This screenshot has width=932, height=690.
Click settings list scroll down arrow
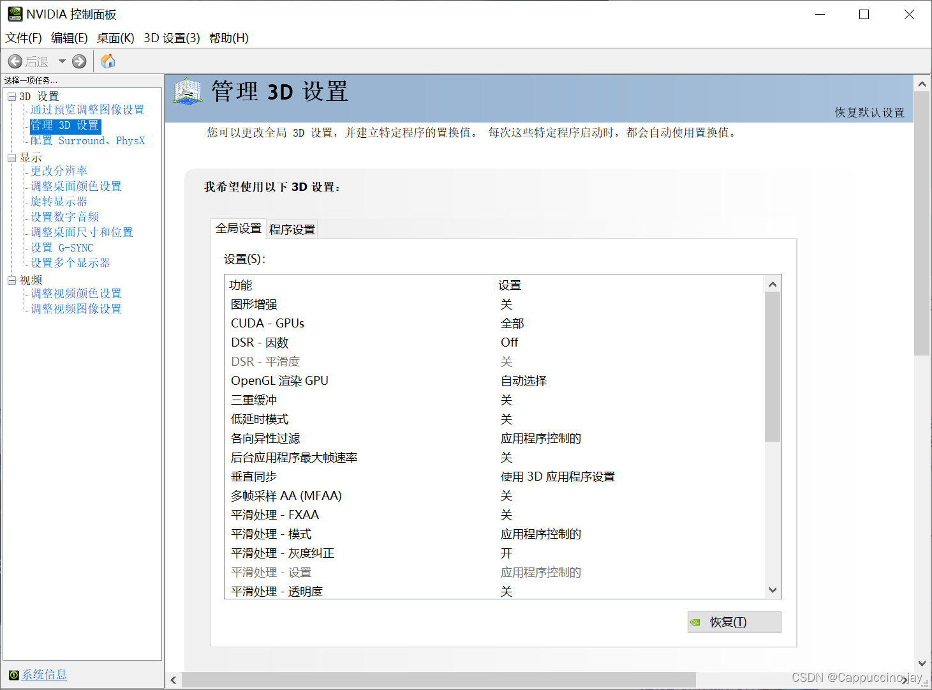click(x=773, y=590)
